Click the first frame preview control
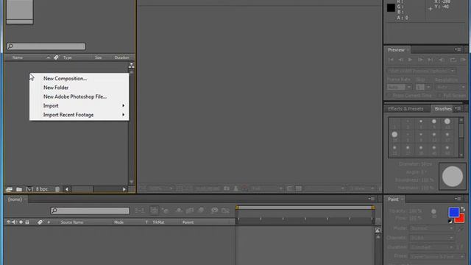This screenshot has height=265, width=471. pyautogui.click(x=391, y=60)
